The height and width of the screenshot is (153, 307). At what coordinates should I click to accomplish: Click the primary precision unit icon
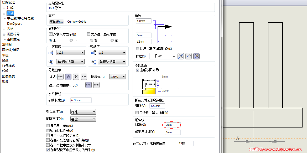click(51, 53)
